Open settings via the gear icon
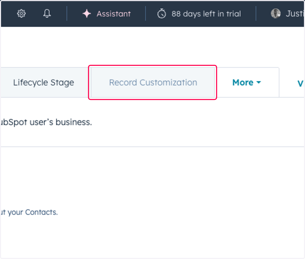 21,13
